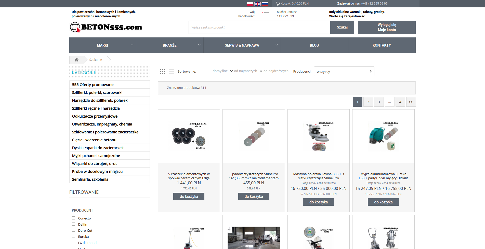
Task: Open Seminaria, szkolenia category
Action: pos(110,179)
